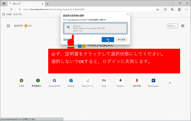Image resolution: width=191 pixels, height=121 pixels.
Task: Open the Gmail quick link
Action: coord(104,82)
